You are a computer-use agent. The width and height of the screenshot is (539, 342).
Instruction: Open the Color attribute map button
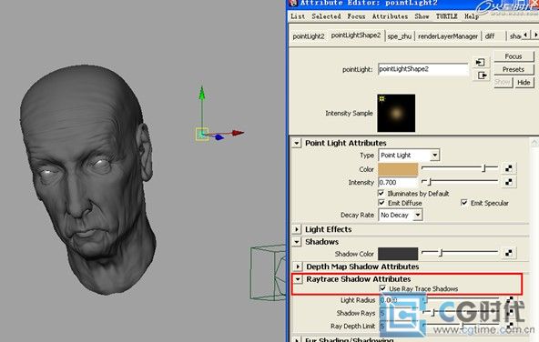508,168
